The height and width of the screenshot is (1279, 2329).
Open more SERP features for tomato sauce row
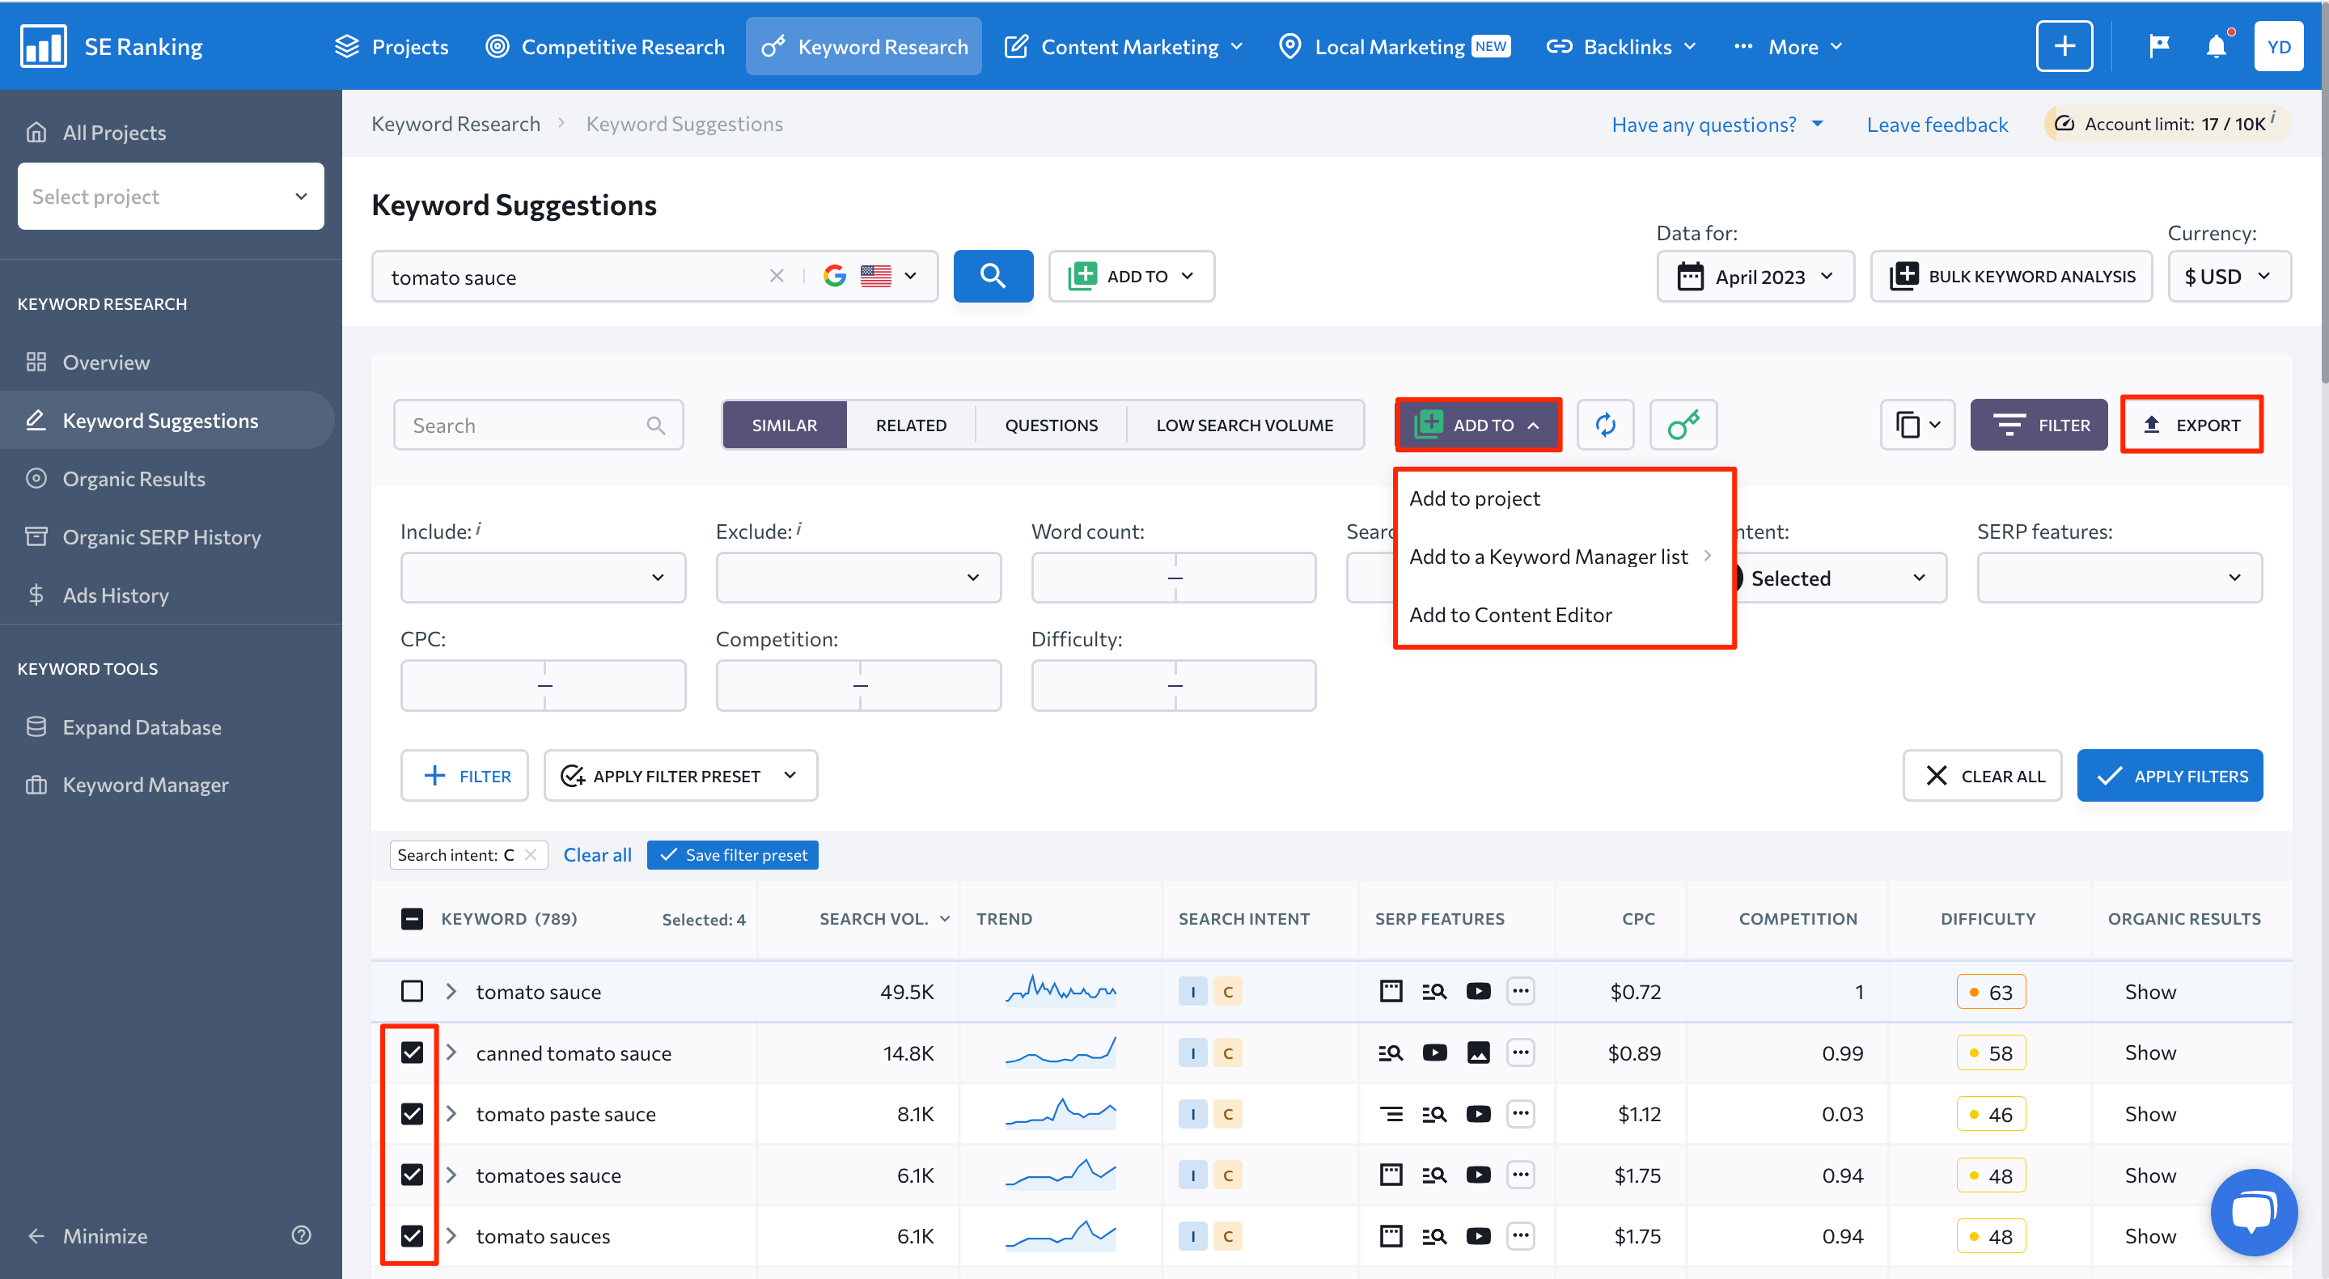[1521, 992]
